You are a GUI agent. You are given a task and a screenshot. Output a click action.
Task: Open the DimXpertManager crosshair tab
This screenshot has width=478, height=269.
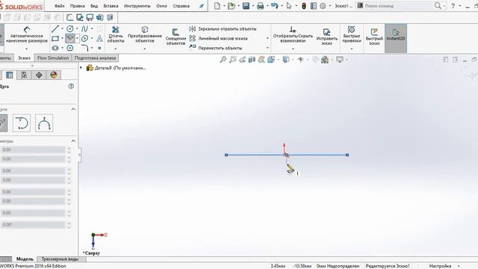39,75
